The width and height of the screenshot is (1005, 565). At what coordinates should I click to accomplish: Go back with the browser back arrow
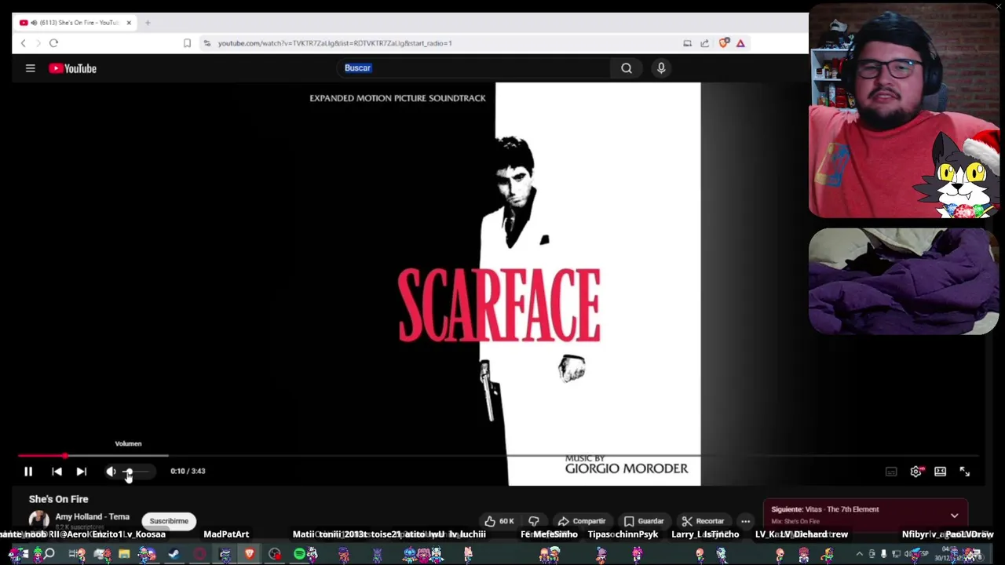23,43
